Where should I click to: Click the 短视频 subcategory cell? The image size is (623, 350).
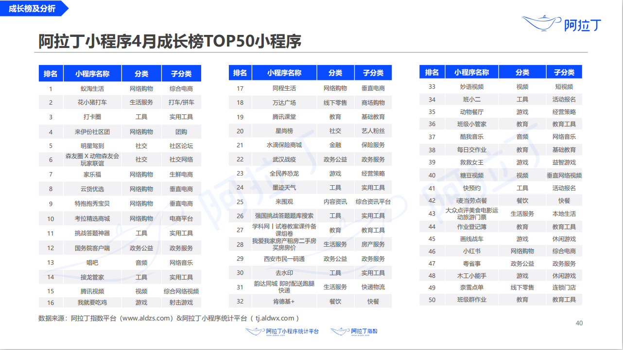coord(564,87)
